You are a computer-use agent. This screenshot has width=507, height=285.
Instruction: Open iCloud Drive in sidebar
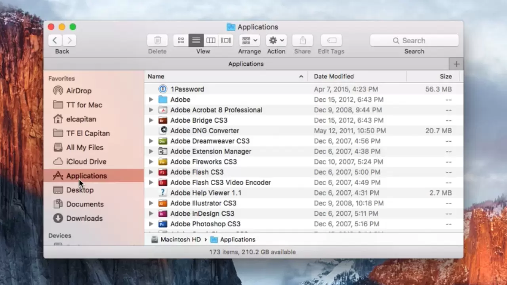coord(86,161)
